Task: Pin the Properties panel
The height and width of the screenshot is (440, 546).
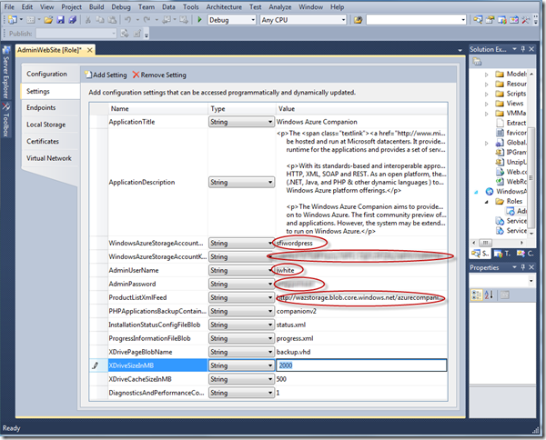Action: click(x=522, y=267)
